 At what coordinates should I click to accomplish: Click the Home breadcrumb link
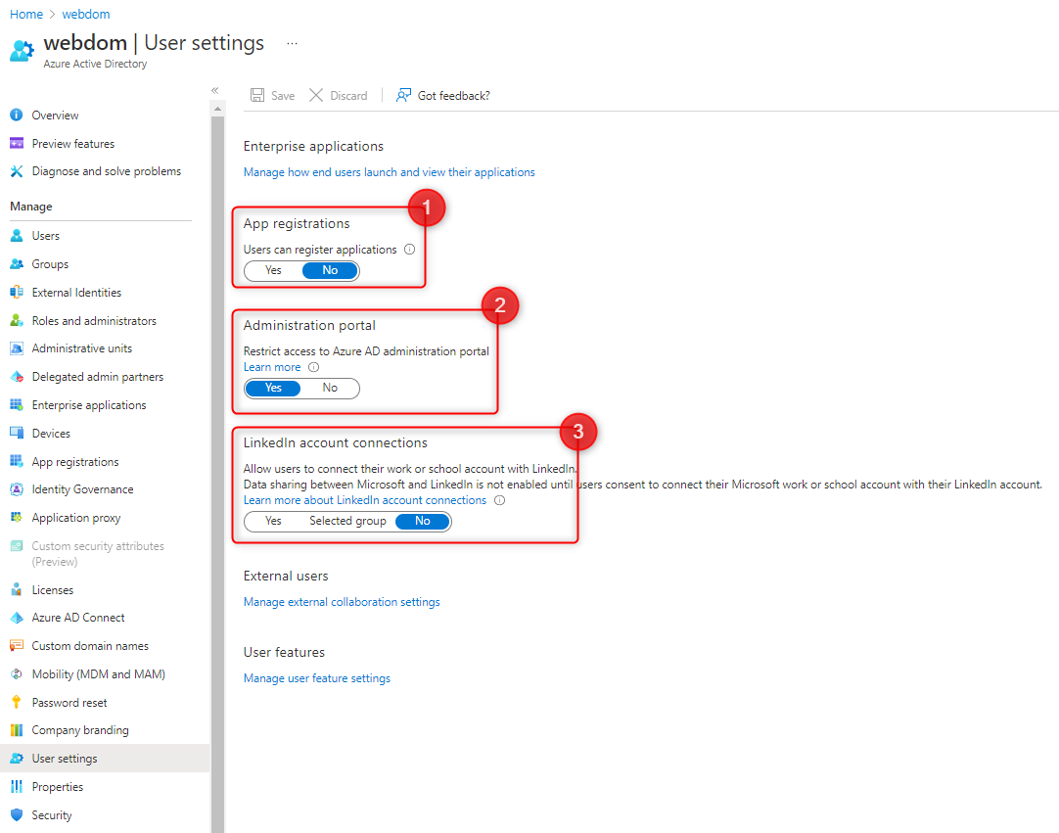[x=26, y=14]
